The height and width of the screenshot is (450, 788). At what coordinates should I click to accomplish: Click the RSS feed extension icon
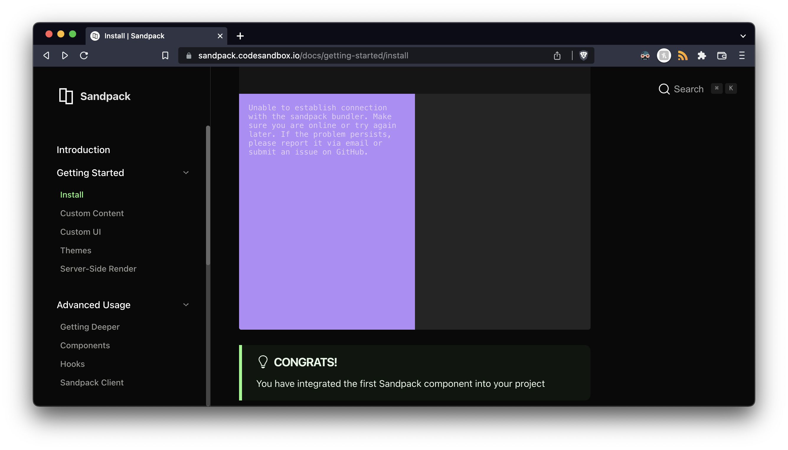point(683,56)
